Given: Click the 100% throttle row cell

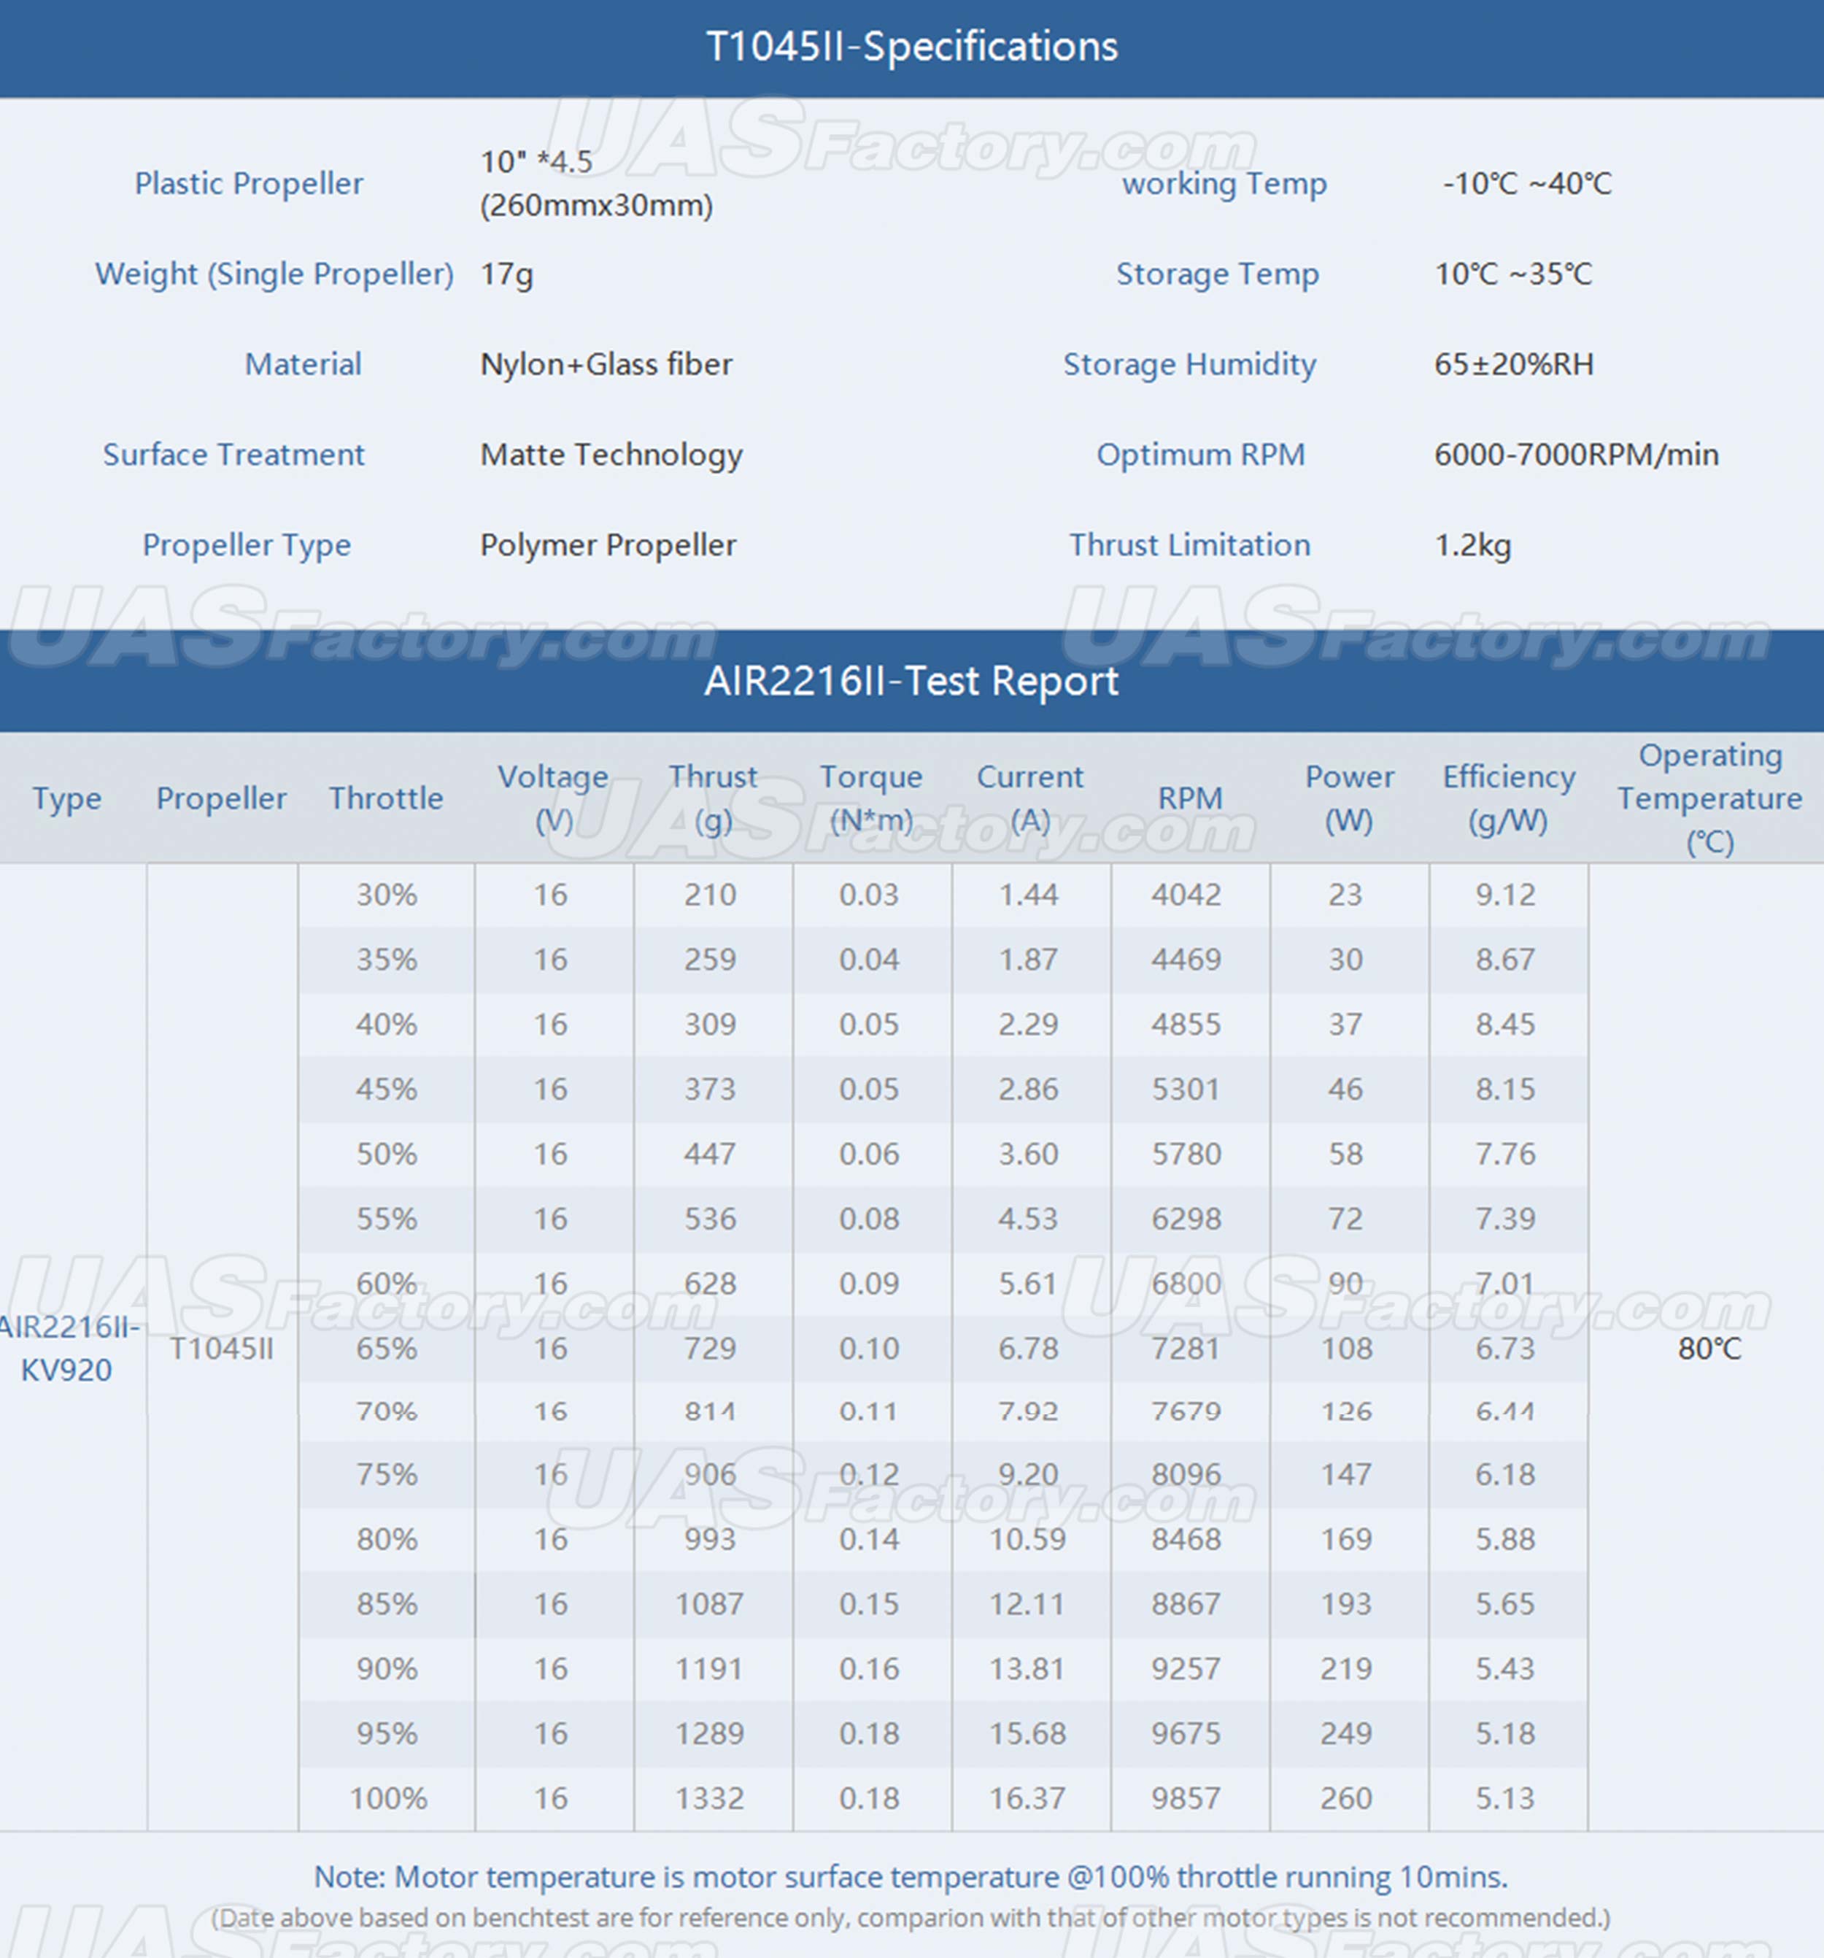Looking at the screenshot, I should coord(387,1798).
